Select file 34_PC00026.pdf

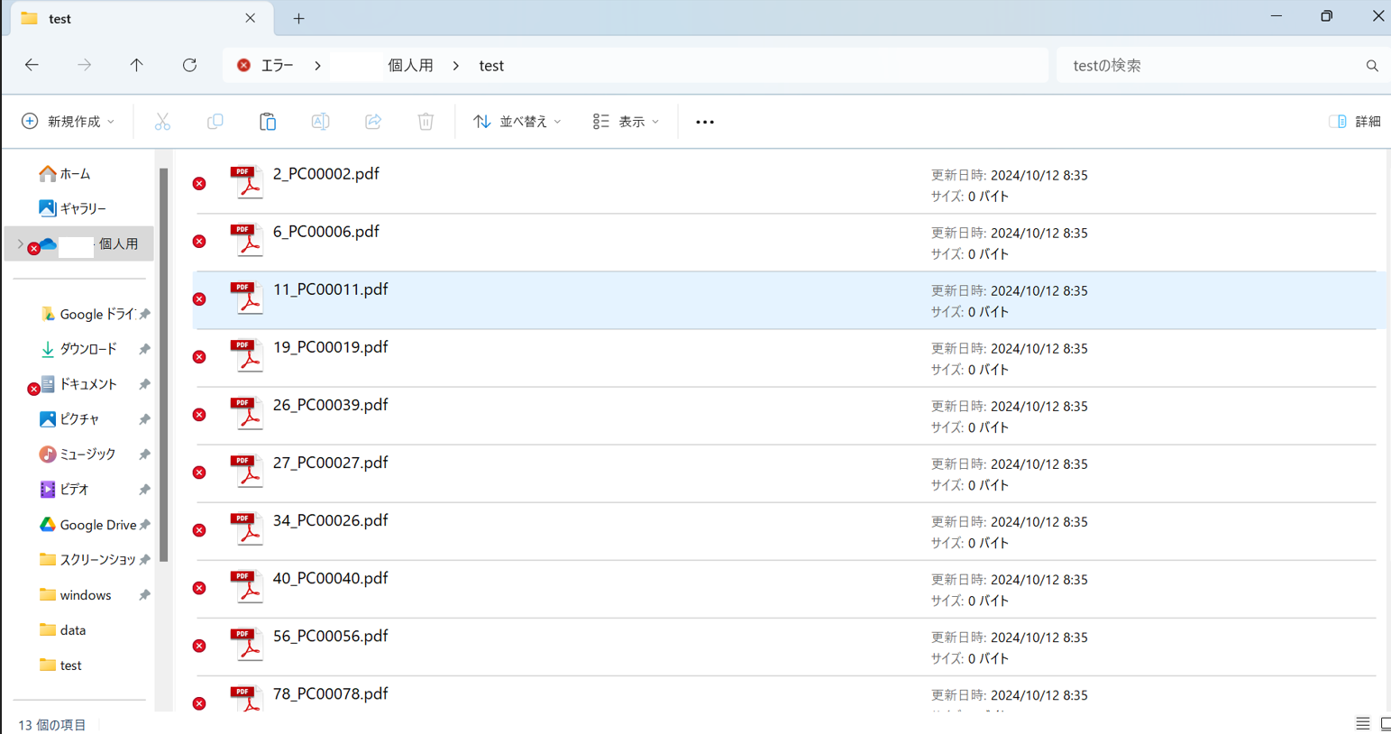click(x=784, y=531)
